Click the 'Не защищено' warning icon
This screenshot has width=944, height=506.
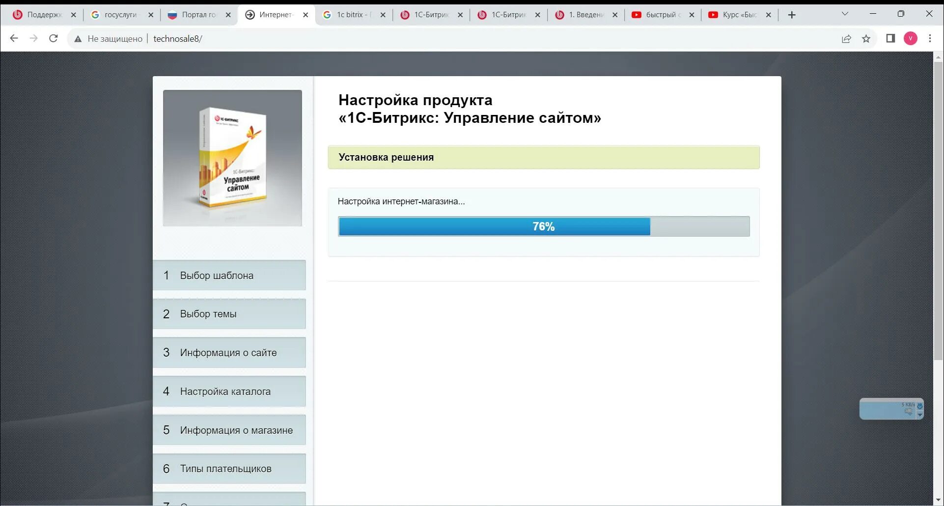pos(78,39)
